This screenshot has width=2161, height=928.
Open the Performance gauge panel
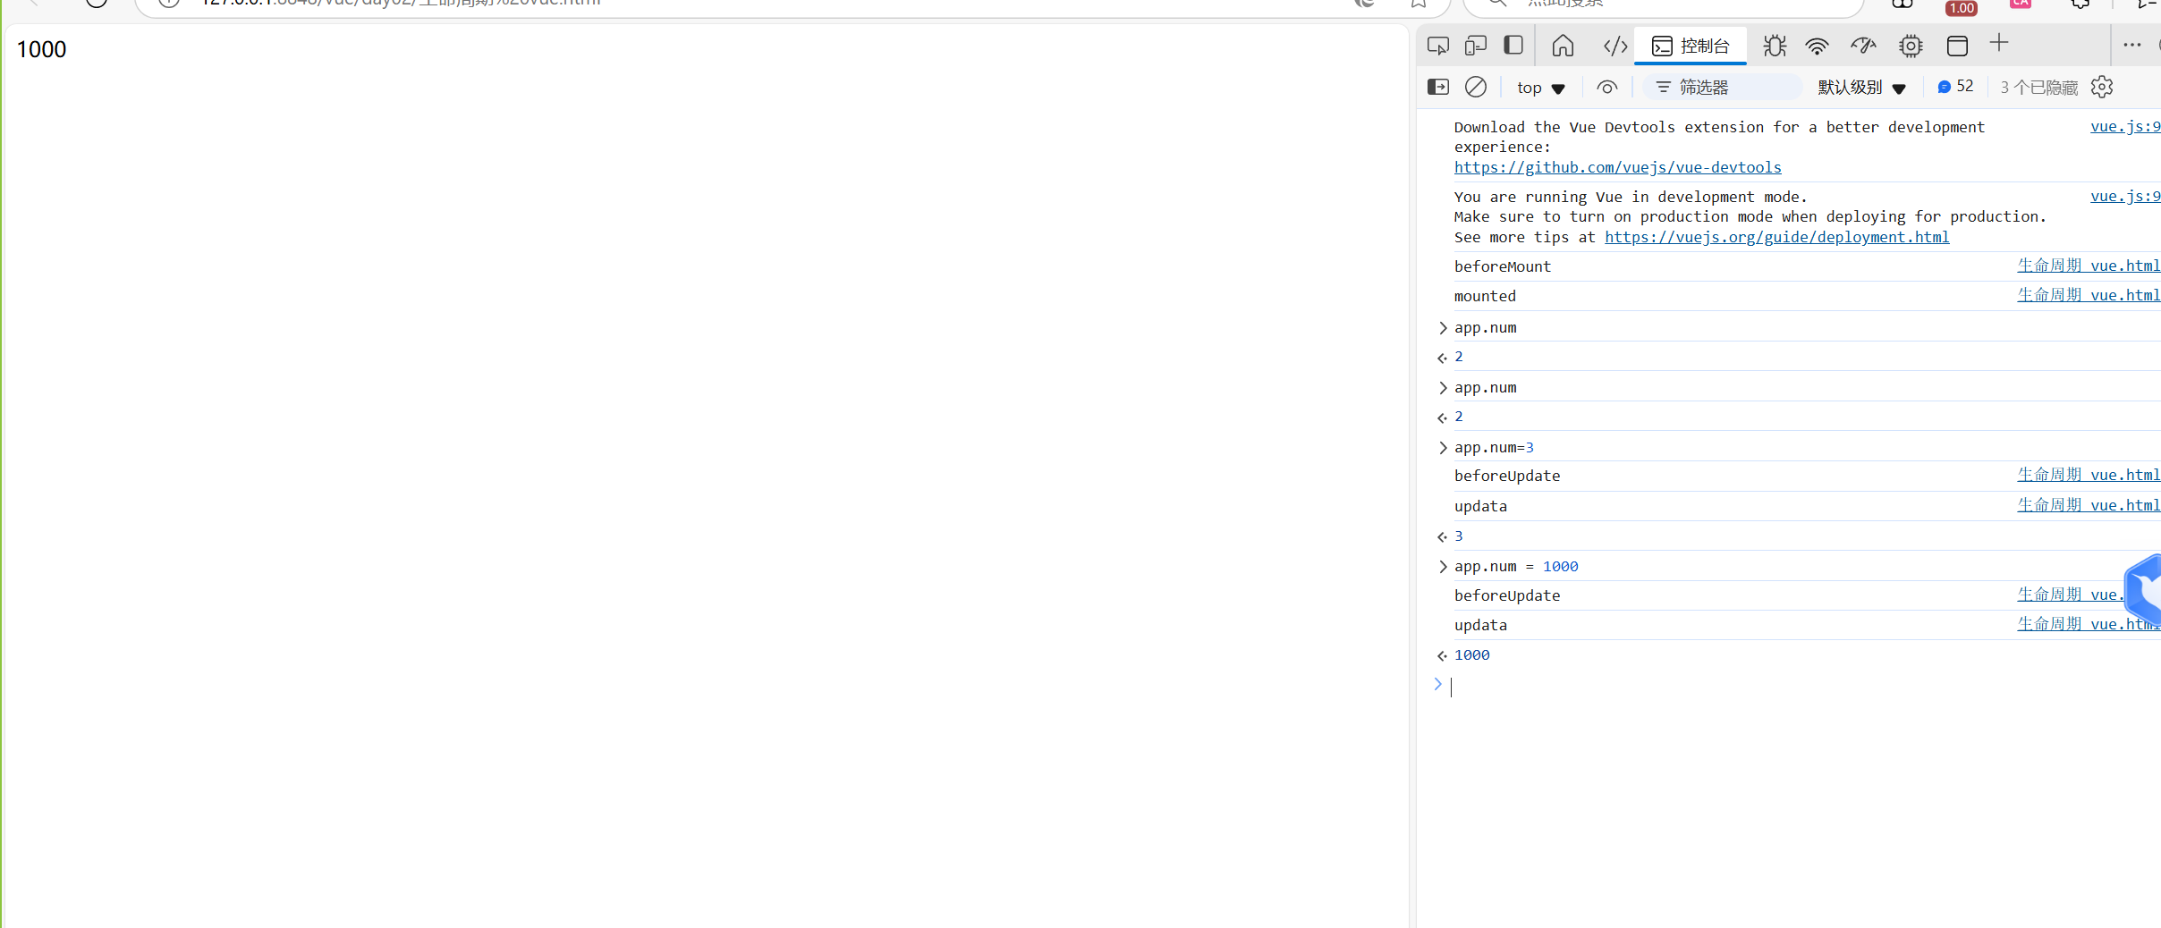(x=1863, y=46)
